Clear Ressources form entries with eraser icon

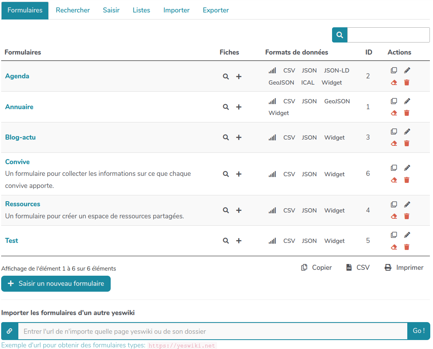[394, 216]
